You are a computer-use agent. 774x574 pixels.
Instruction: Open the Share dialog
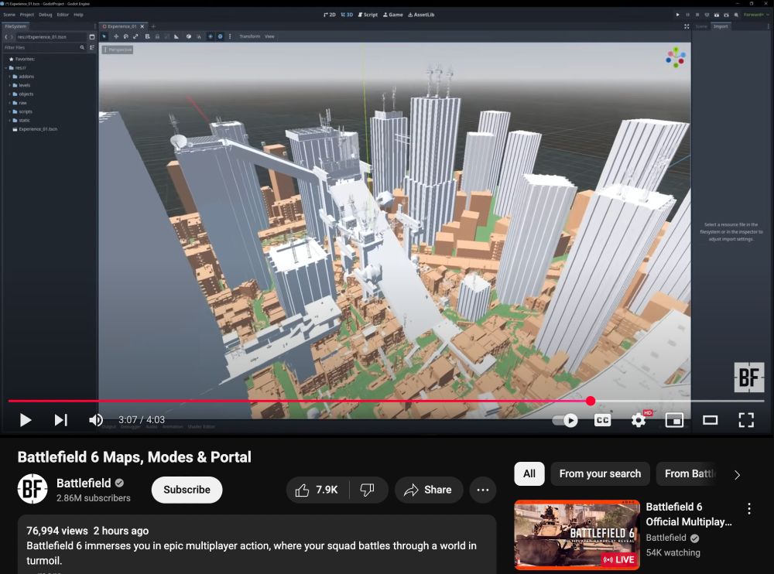click(x=427, y=490)
